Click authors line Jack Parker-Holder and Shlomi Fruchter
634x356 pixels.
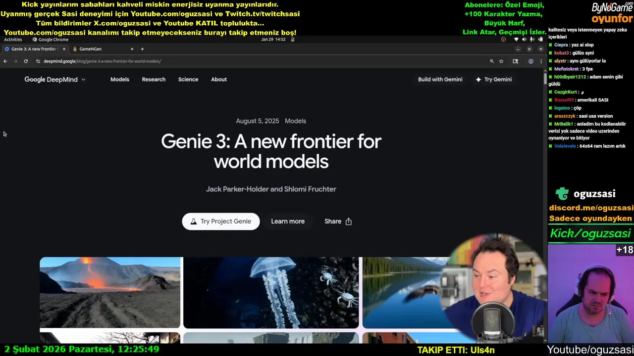[x=271, y=189]
